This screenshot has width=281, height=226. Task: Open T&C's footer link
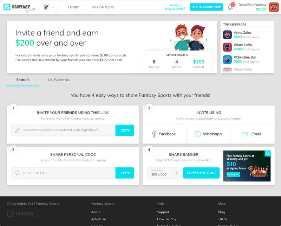point(222,219)
